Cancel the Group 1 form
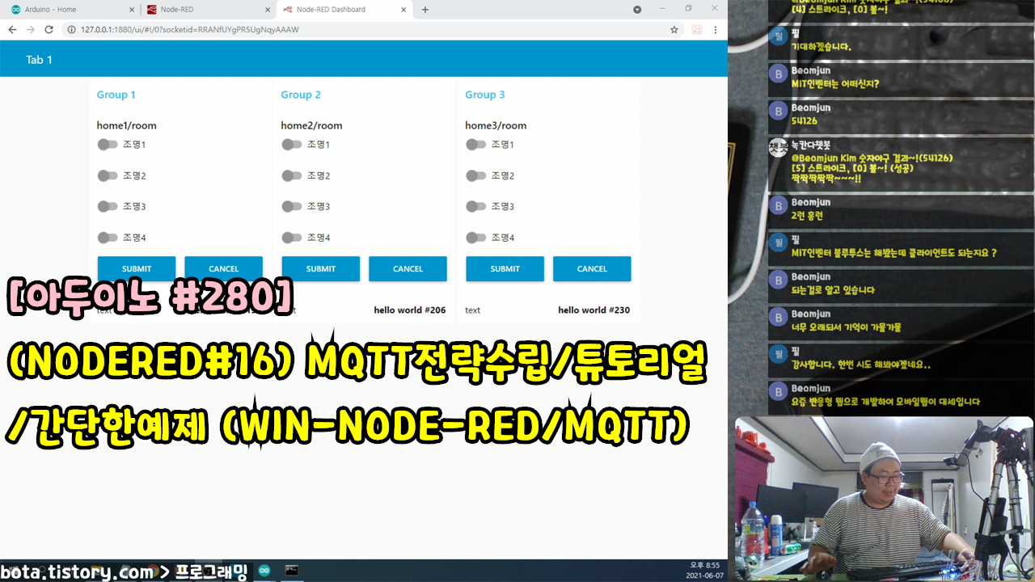Screen dimensions: 1035x582 coord(223,268)
